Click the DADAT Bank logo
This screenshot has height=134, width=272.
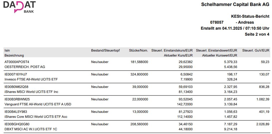tap(19, 7)
